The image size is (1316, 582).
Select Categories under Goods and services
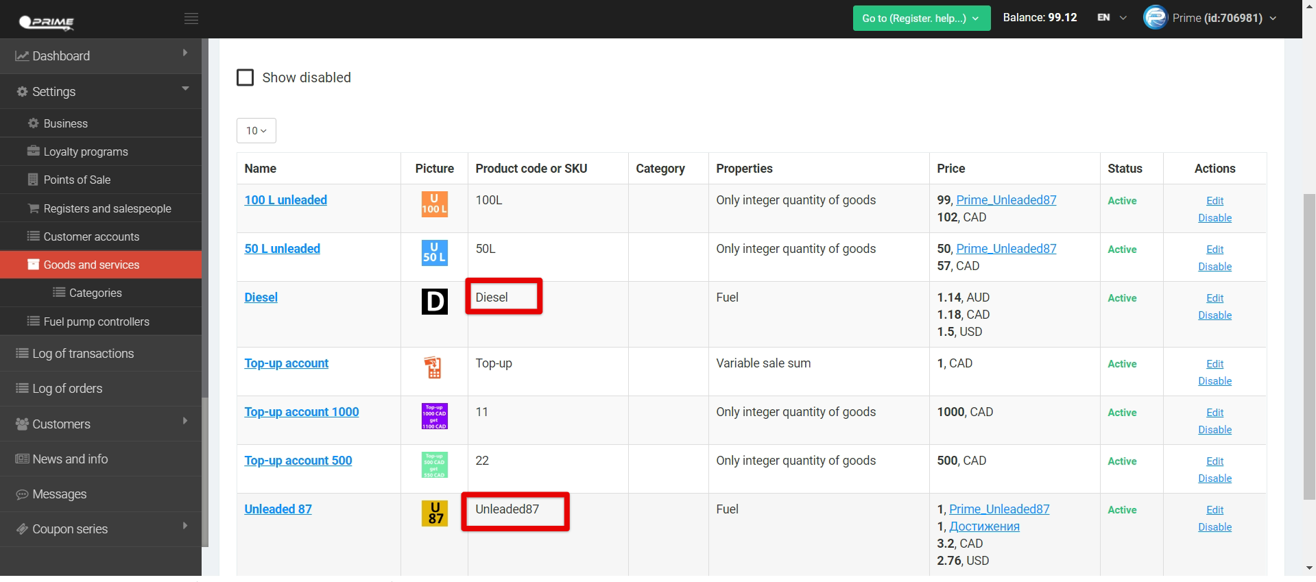click(95, 293)
